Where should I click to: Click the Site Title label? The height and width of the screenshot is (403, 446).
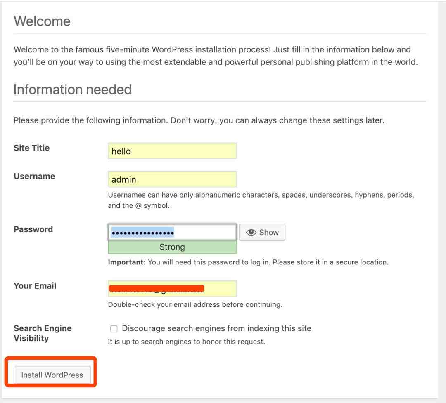[31, 148]
